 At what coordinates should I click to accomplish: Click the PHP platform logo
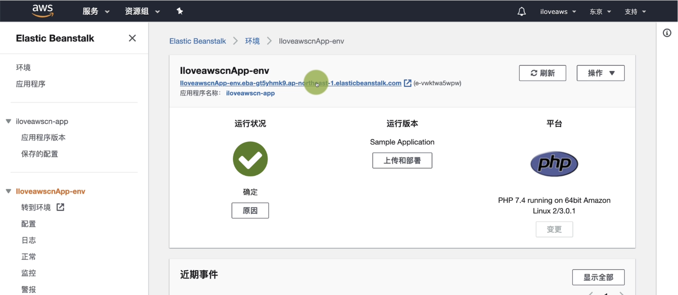click(x=554, y=164)
